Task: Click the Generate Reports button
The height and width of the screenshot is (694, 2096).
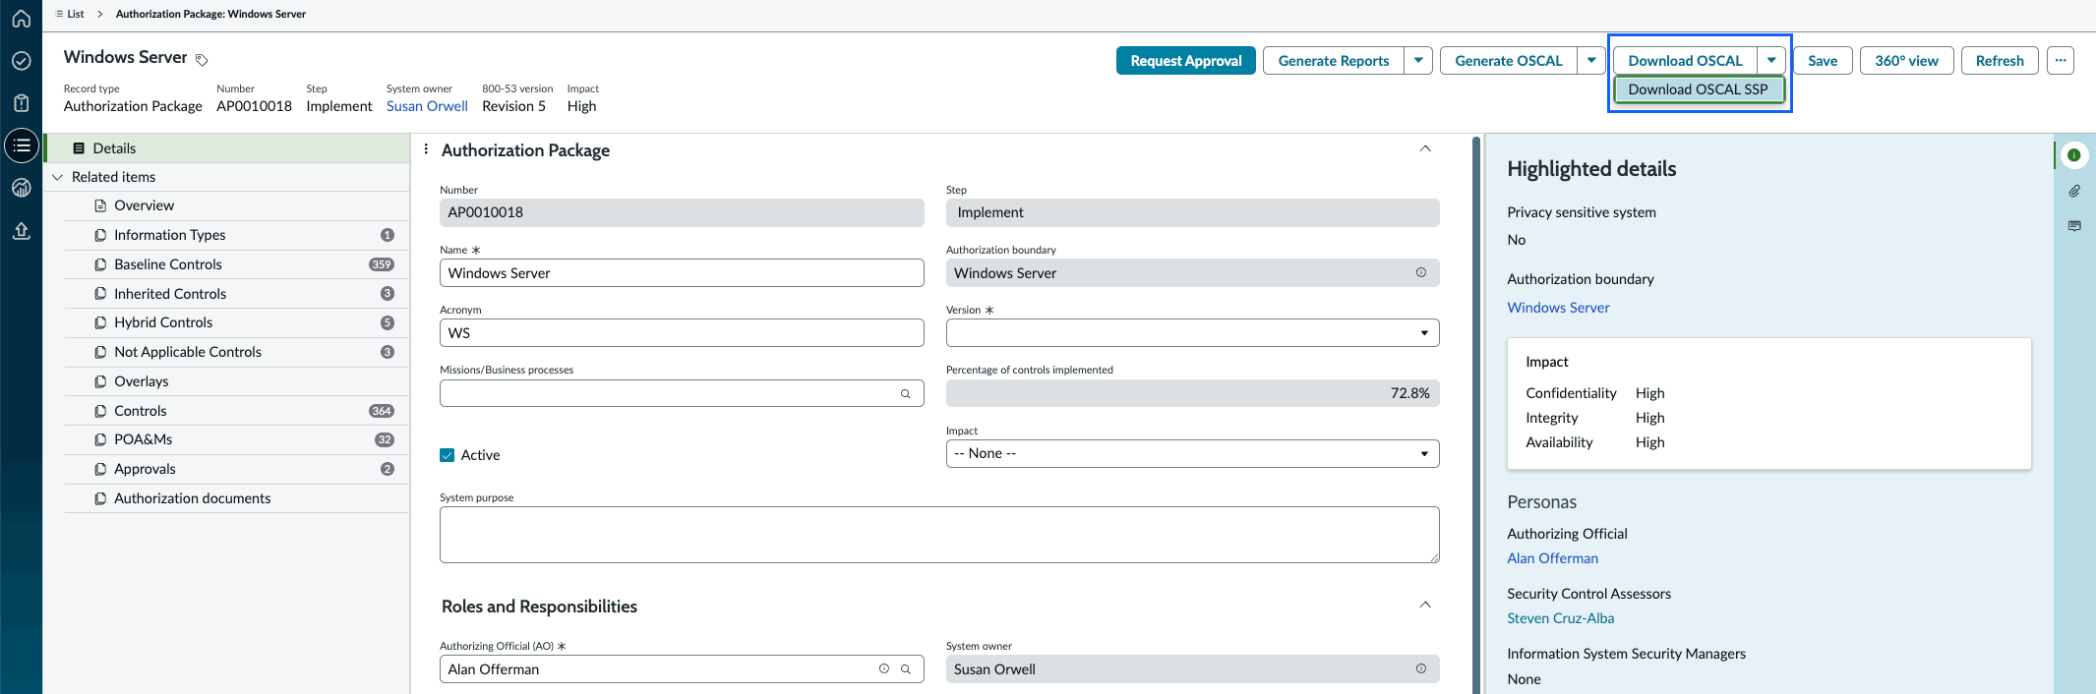Action: pyautogui.click(x=1334, y=60)
